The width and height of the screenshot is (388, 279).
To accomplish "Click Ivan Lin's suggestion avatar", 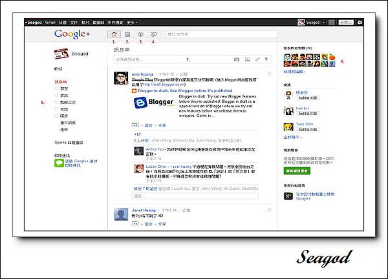I will [288, 111].
